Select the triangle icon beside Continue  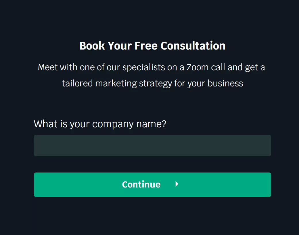(177, 184)
